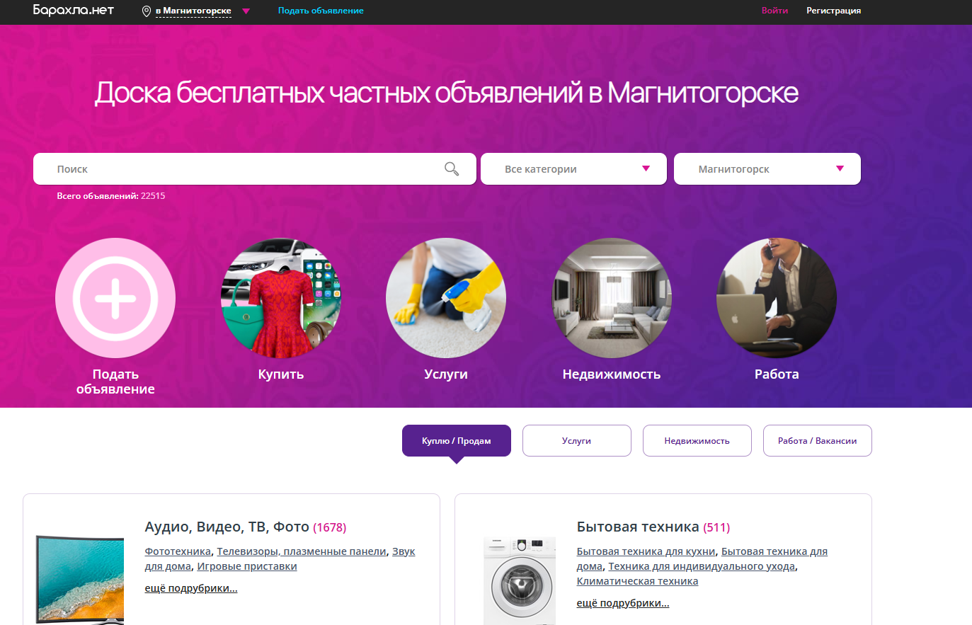Open the Работа circle image

pyautogui.click(x=777, y=298)
